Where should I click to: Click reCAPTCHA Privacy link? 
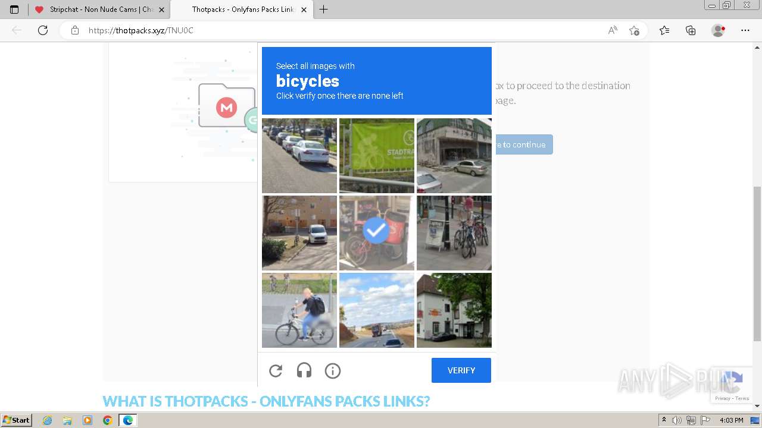coord(722,398)
